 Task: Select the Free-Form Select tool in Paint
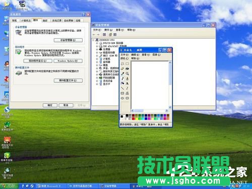pyautogui.click(x=122, y=64)
